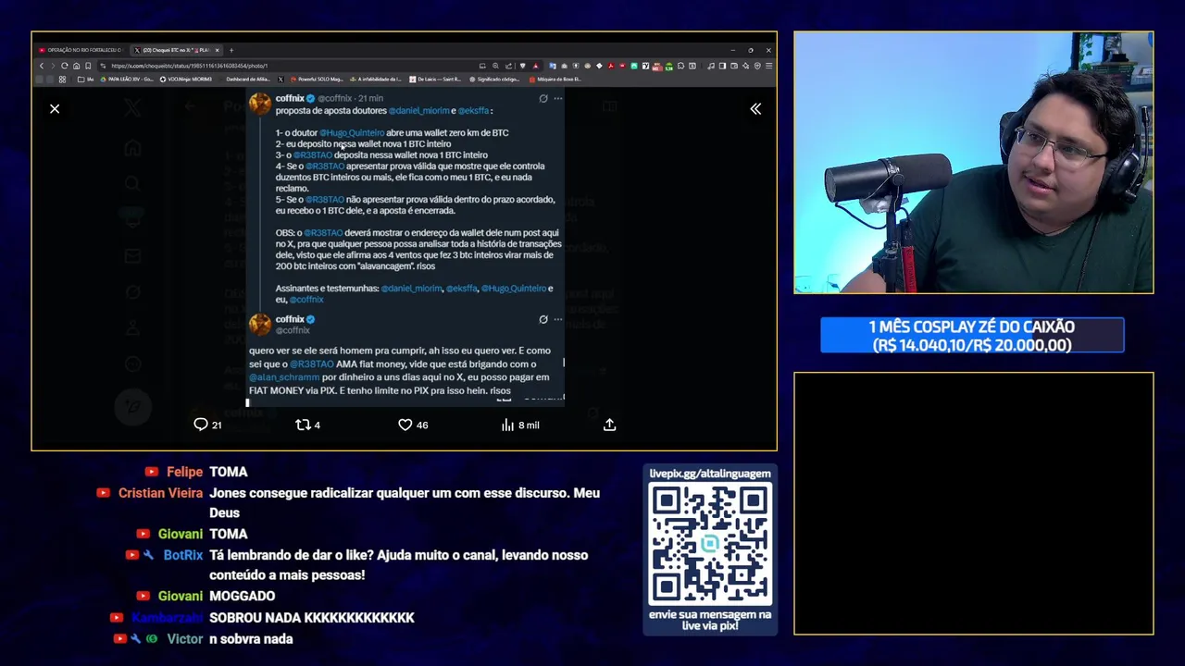Open A infalibilidade da I bookmark
Screen dimensions: 1185x666
tap(376, 79)
